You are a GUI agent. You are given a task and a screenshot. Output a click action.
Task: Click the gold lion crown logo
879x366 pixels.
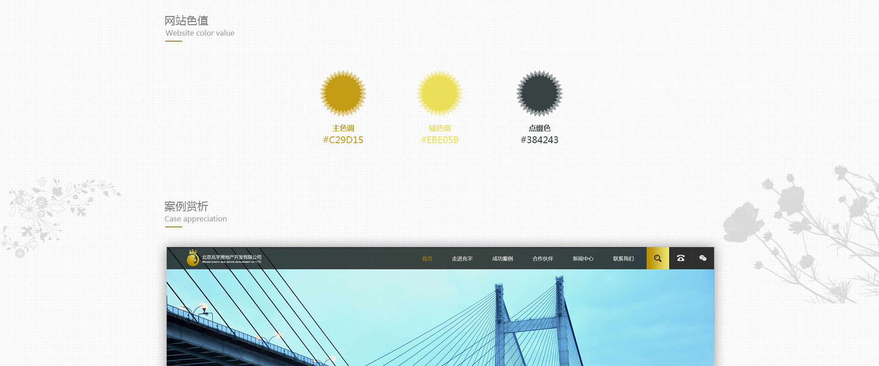tap(193, 258)
